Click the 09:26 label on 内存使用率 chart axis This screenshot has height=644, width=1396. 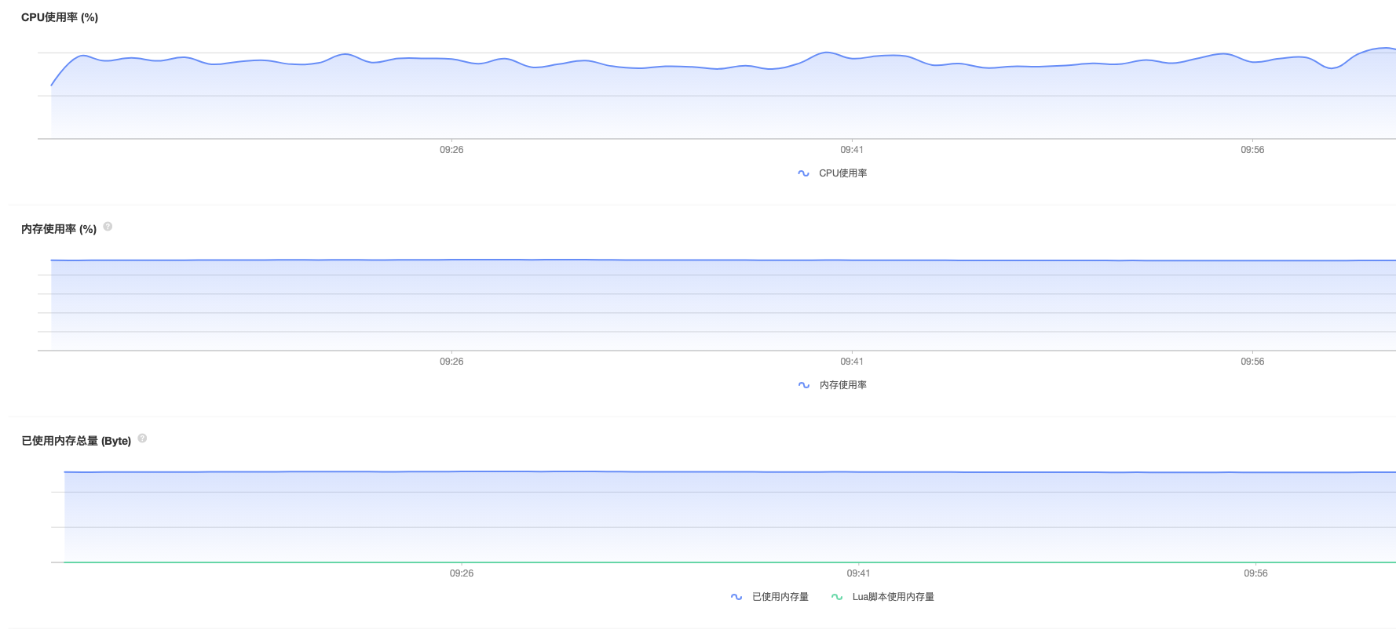[x=451, y=362]
